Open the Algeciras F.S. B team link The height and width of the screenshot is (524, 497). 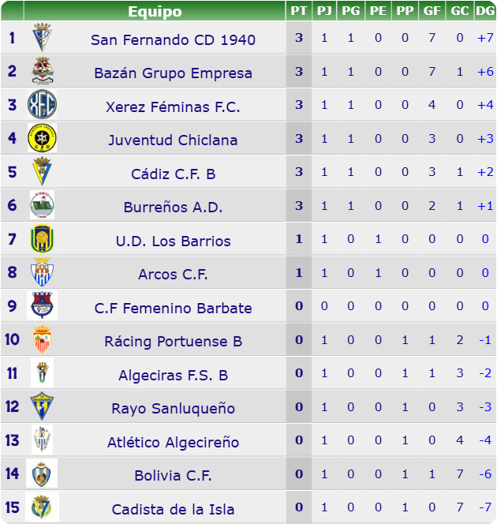coord(173,375)
